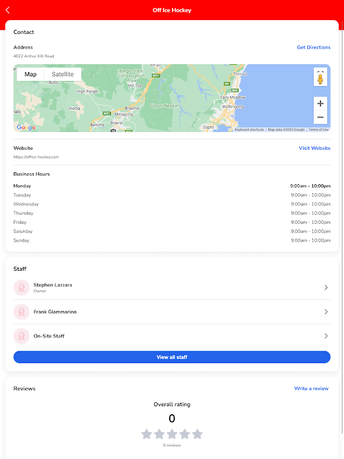Rate four stars in reviews
The image size is (344, 459).
(185, 434)
